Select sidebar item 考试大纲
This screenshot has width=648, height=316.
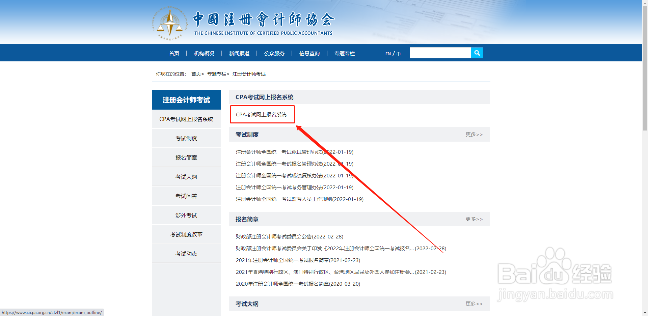coord(186,177)
